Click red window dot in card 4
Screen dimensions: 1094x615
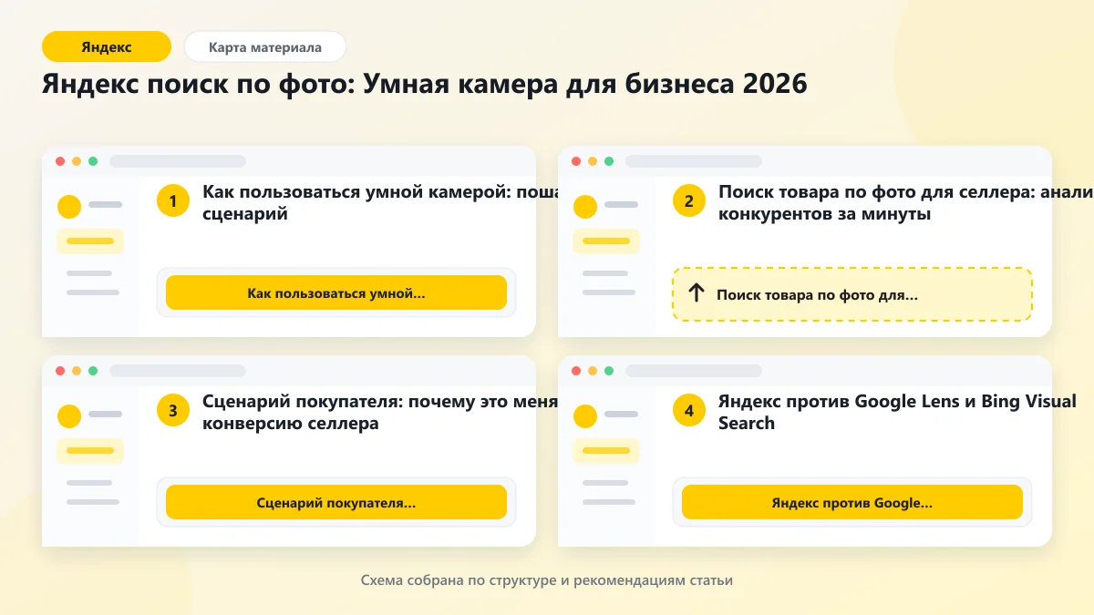[576, 371]
